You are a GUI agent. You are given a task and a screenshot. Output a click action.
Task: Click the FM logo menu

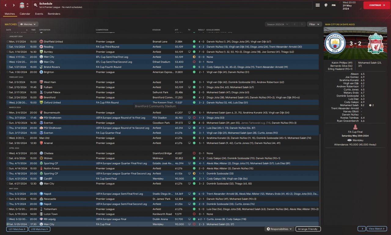pos(334,5)
